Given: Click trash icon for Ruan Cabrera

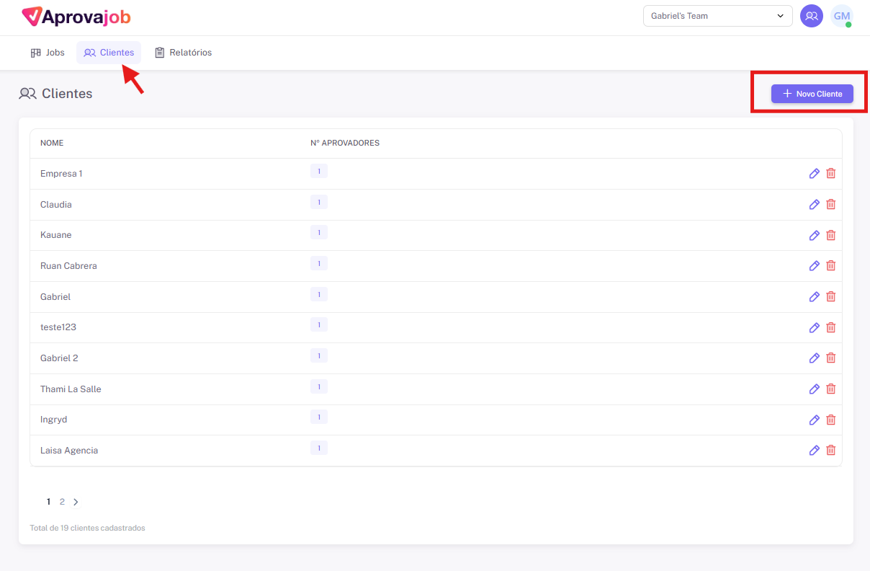Looking at the screenshot, I should [x=830, y=265].
